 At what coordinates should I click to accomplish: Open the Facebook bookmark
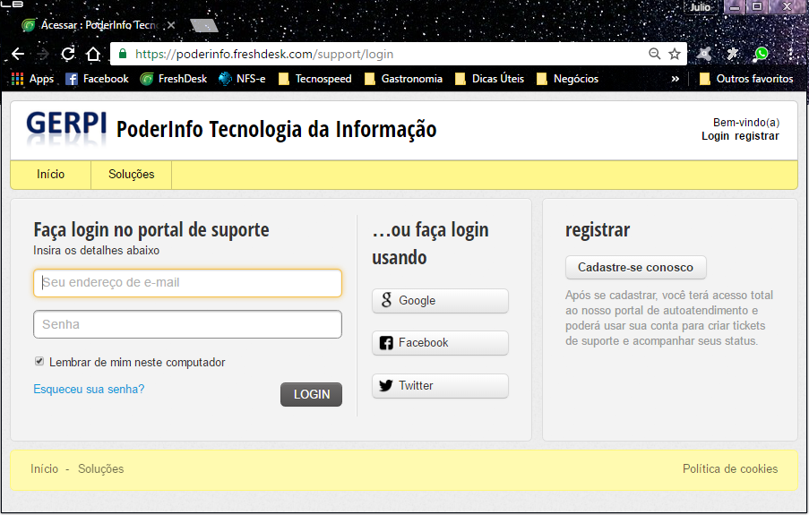tap(97, 79)
